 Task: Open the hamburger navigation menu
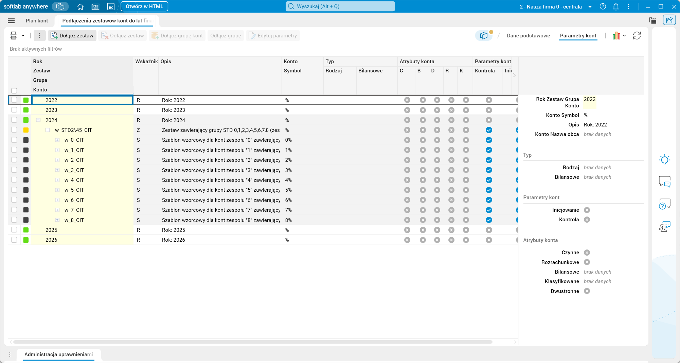11,21
